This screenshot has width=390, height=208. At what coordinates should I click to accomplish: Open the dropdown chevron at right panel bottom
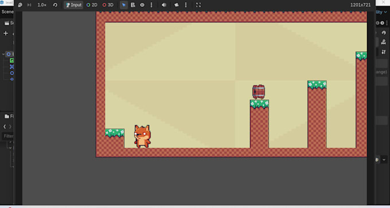[x=384, y=159]
